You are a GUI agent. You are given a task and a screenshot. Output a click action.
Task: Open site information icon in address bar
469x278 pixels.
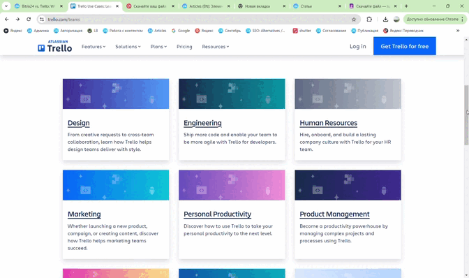tap(42, 20)
